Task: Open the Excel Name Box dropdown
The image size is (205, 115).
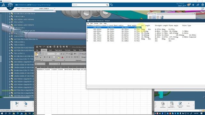Action: coord(45,64)
